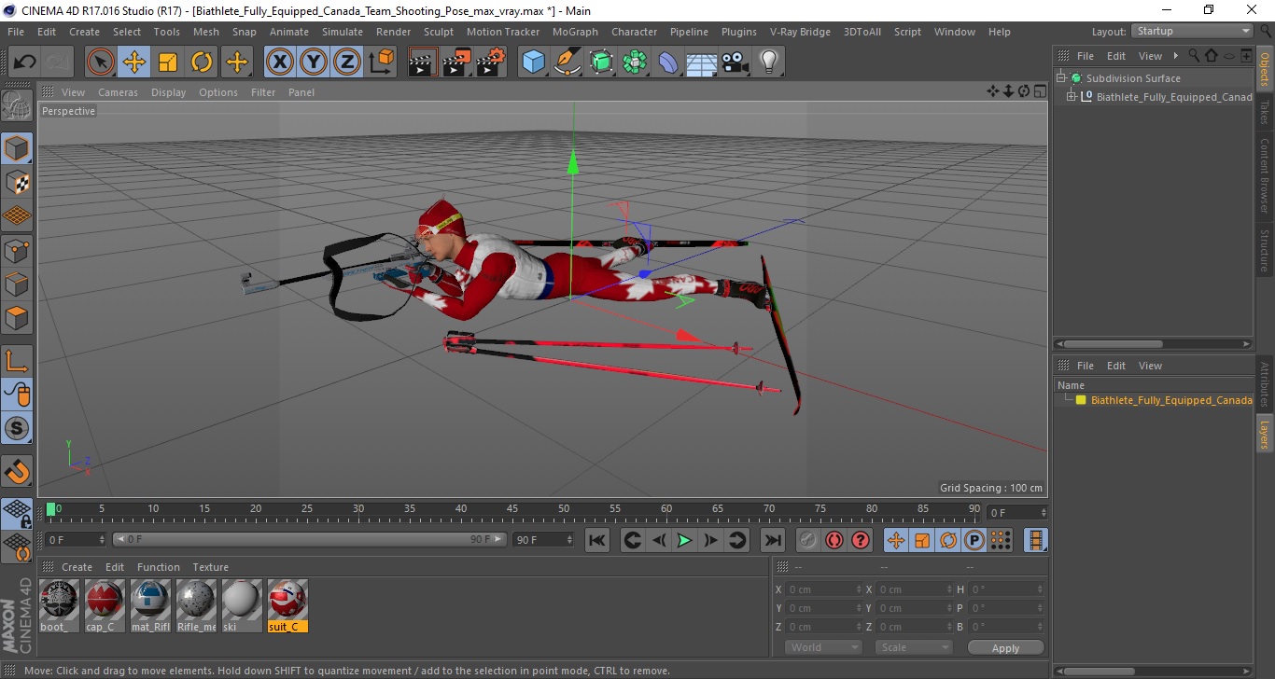
Task: Toggle Y axis lock
Action: click(314, 62)
